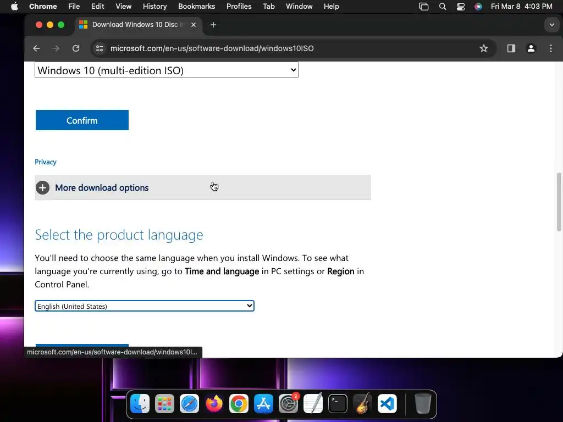Open the Window menu
Screen dimensions: 563x422
(x=299, y=7)
